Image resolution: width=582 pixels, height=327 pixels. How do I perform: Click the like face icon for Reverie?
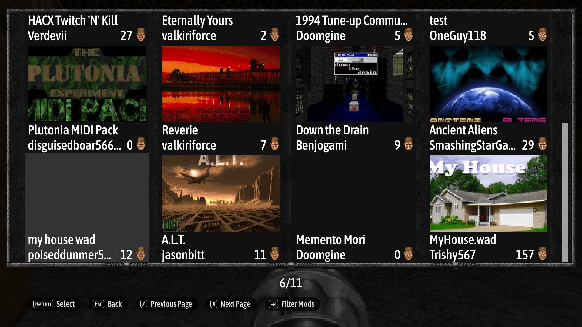click(275, 144)
